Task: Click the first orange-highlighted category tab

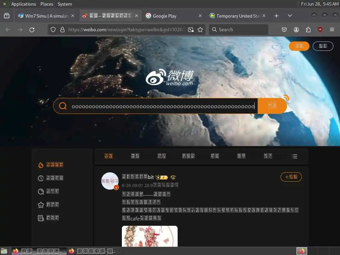Action: click(x=109, y=156)
